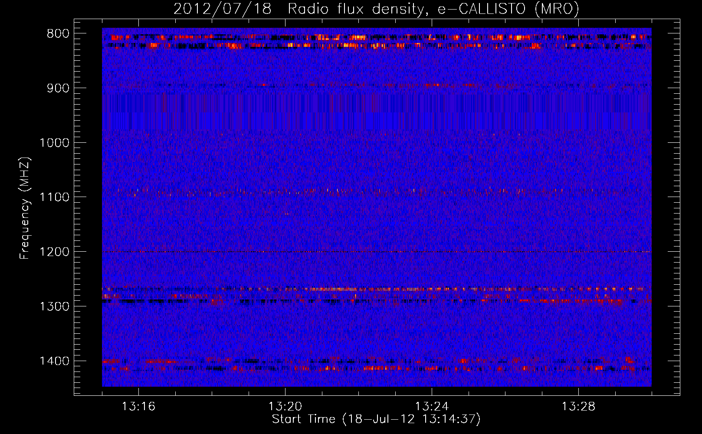Image resolution: width=702 pixels, height=434 pixels.
Task: Click the "Frequency (MHZ)" axis label
Action: [25, 208]
